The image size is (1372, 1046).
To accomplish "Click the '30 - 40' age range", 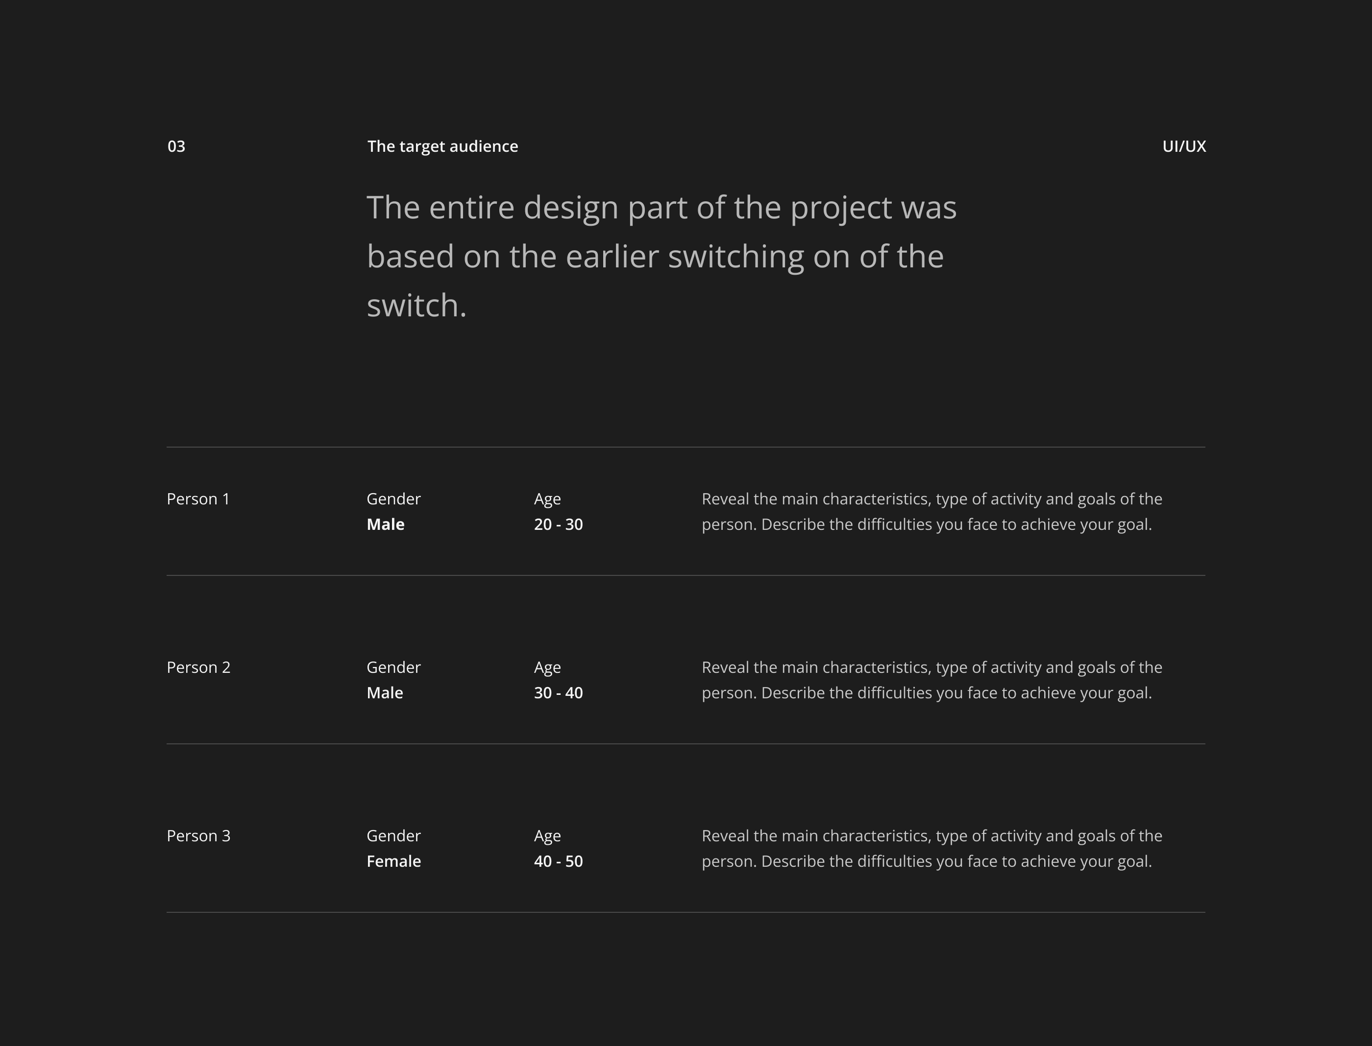I will click(558, 693).
